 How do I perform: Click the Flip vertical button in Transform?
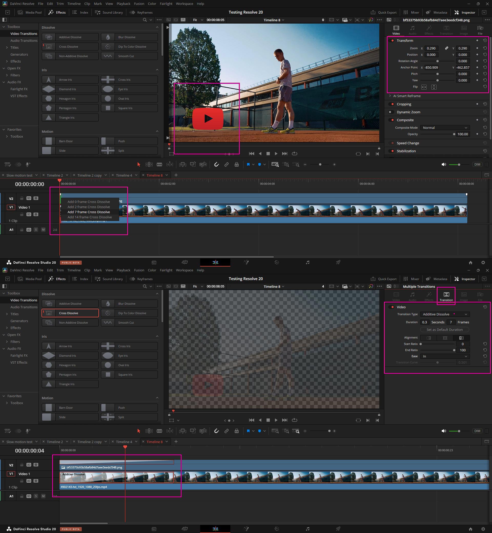point(434,87)
